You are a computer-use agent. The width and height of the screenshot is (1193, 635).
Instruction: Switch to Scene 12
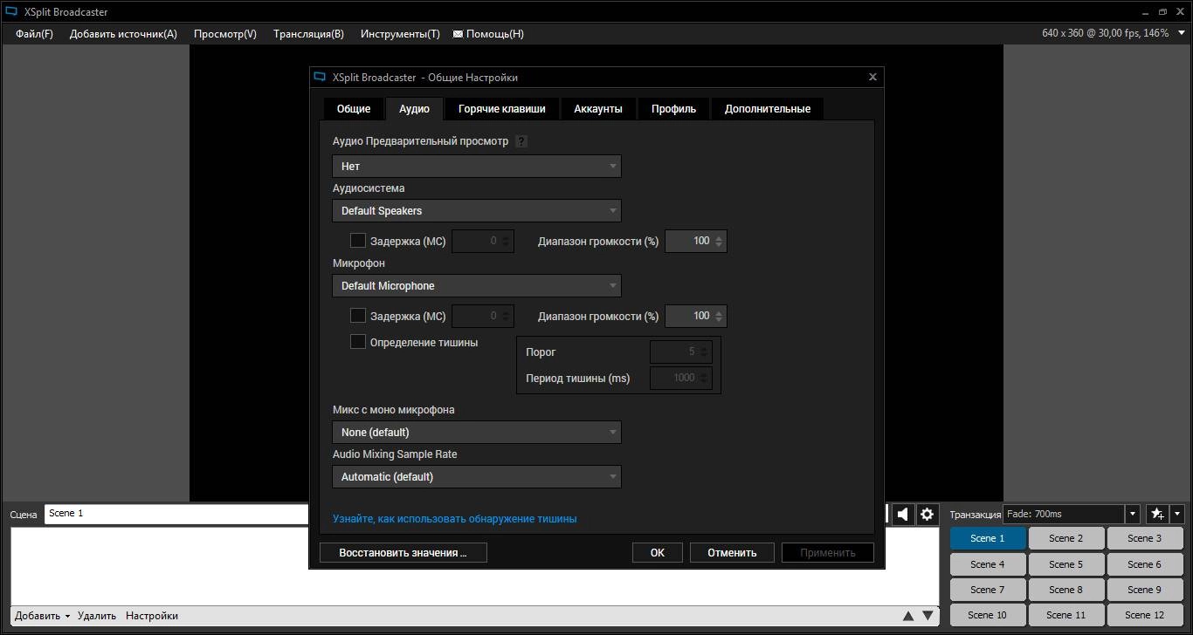[1145, 615]
